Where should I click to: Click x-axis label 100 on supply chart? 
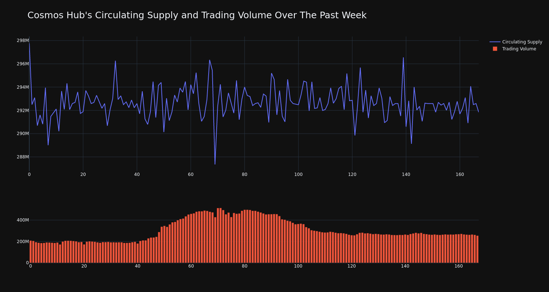click(298, 174)
